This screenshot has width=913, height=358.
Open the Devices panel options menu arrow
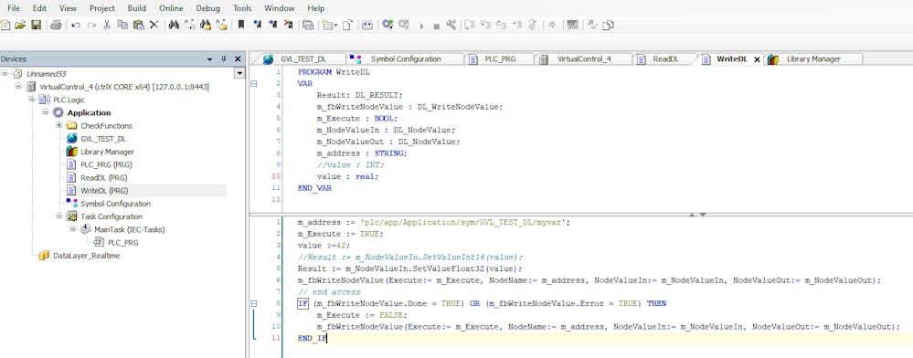click(x=209, y=59)
